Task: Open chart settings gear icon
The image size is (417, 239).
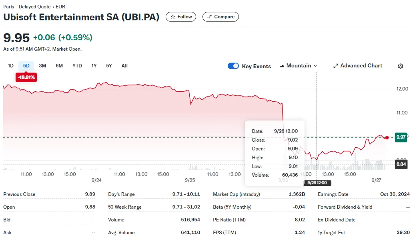Action: click(x=400, y=66)
